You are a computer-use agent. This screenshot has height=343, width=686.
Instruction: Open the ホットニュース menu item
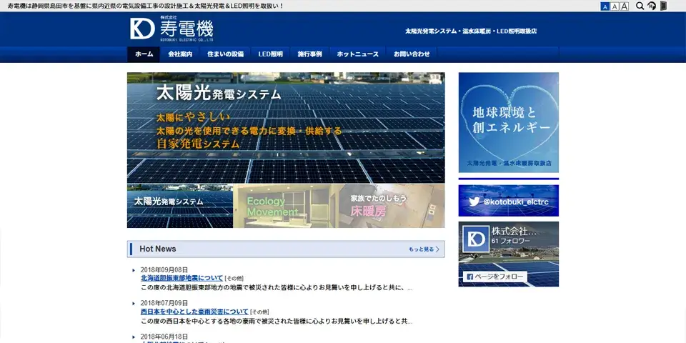(x=357, y=54)
